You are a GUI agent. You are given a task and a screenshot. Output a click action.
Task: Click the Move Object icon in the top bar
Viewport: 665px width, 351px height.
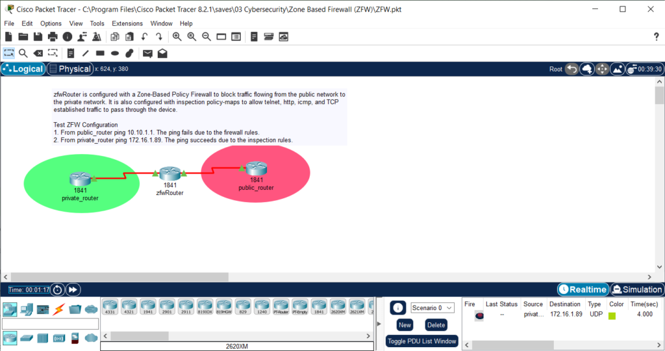[602, 69]
